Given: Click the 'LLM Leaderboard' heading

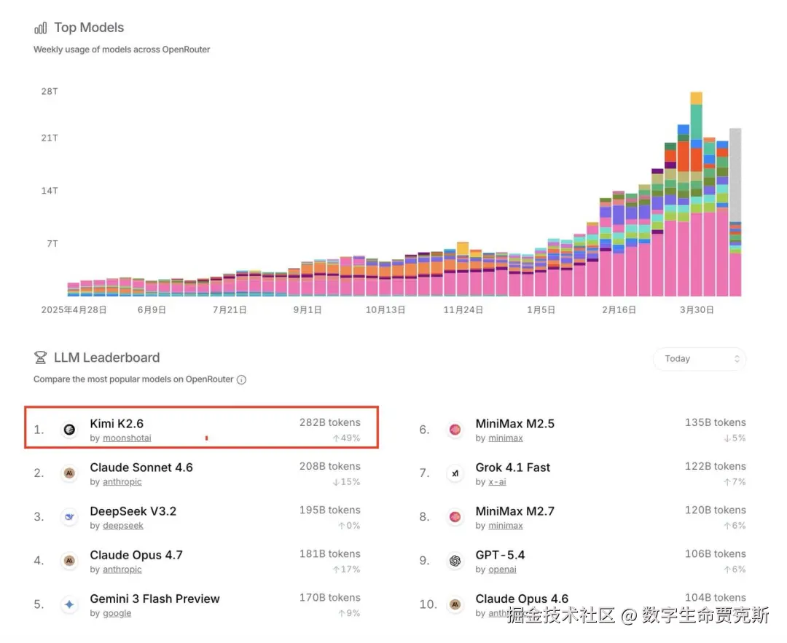Looking at the screenshot, I should coord(107,358).
